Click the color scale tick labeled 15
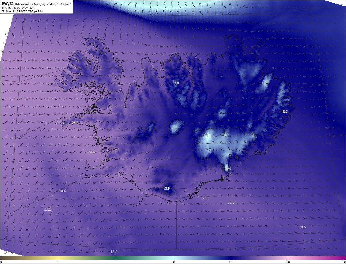This screenshot has height=264, width=346. pyautogui.click(x=231, y=262)
